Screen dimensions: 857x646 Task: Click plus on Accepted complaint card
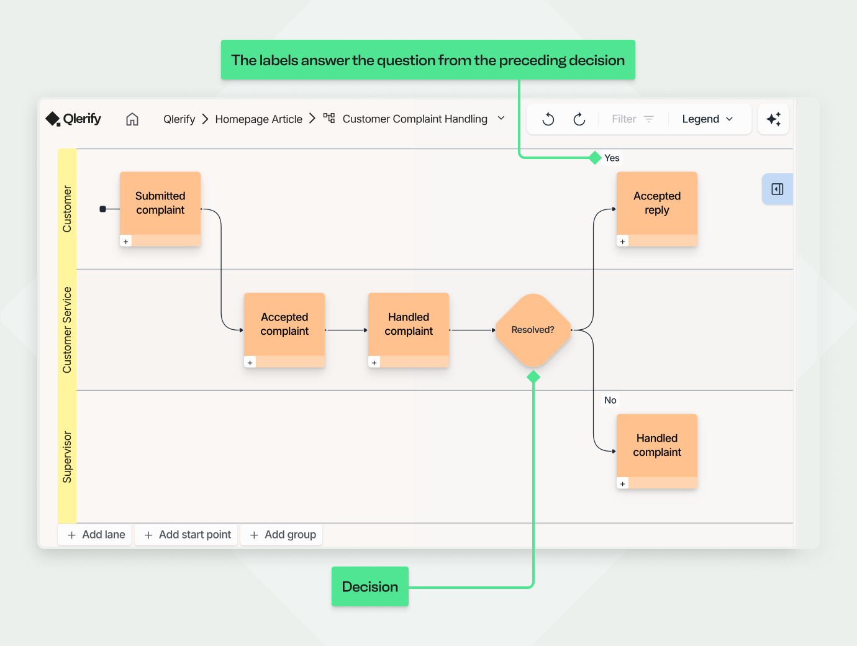click(x=250, y=362)
